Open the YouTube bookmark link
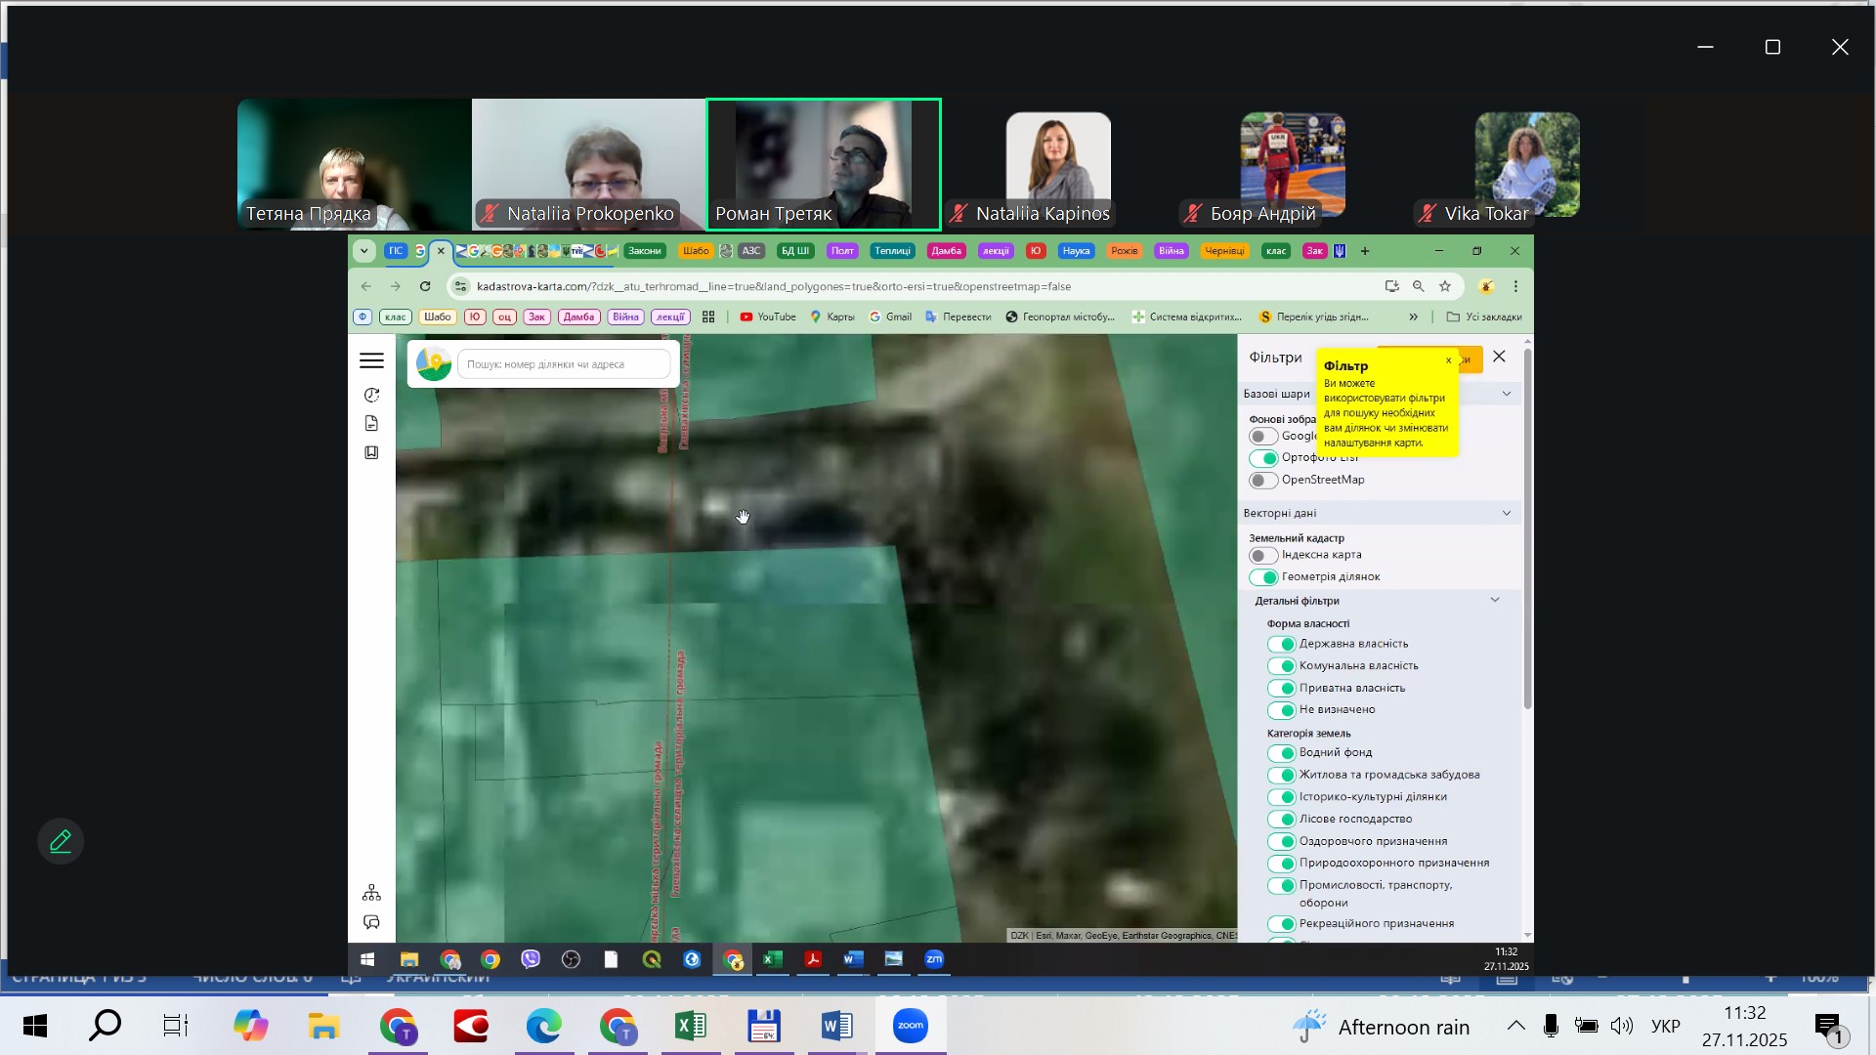 768,316
